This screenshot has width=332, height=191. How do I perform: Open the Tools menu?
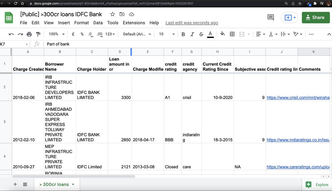click(x=113, y=23)
